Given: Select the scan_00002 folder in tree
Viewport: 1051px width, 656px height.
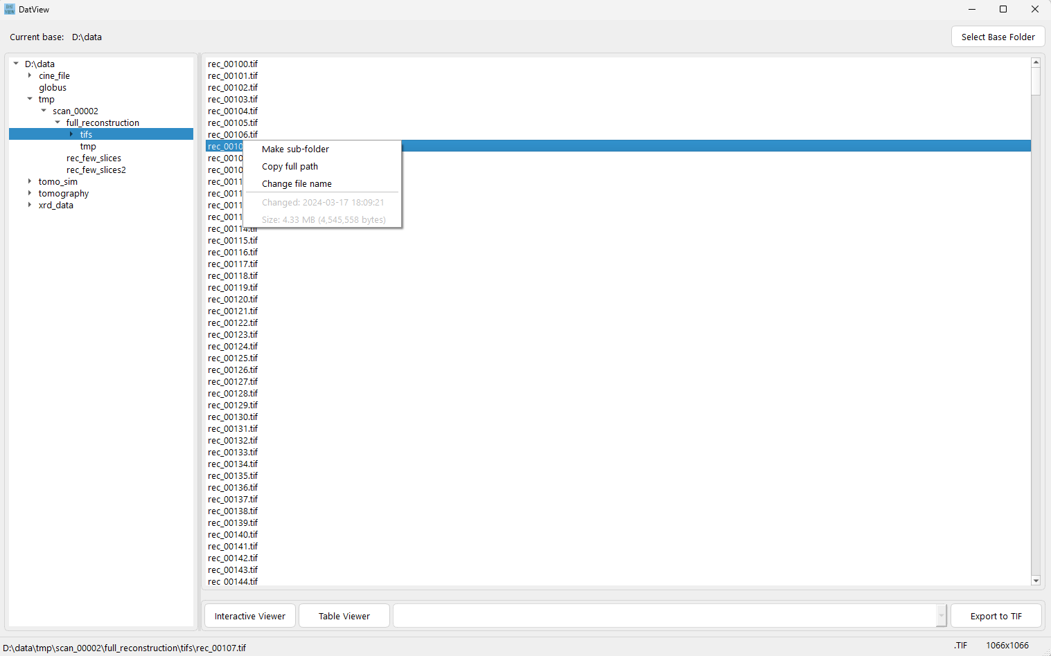Looking at the screenshot, I should click(x=76, y=111).
